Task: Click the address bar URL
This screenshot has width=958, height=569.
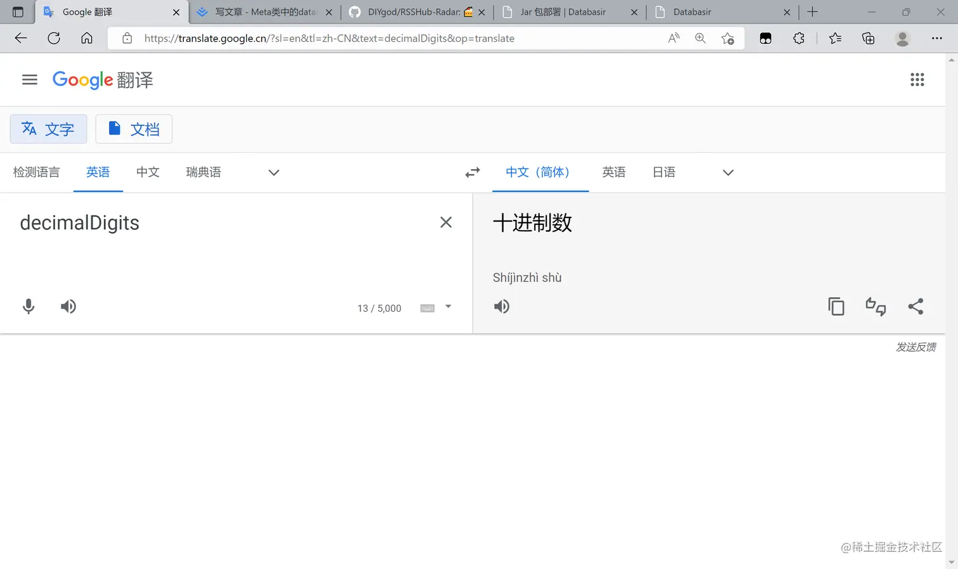Action: (x=329, y=39)
